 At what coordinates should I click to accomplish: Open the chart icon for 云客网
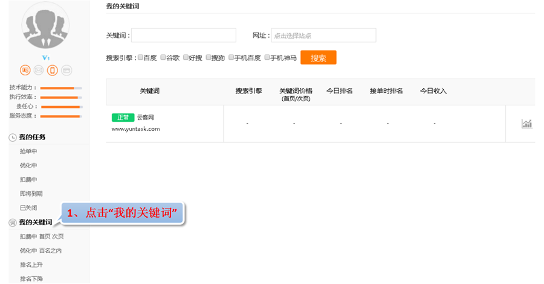526,124
